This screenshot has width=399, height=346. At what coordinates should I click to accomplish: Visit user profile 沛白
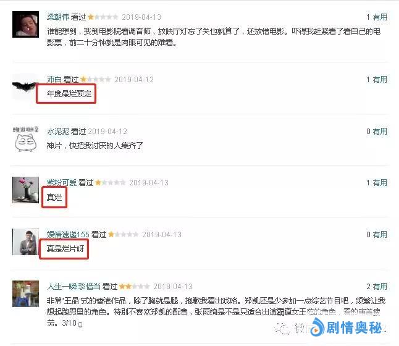coord(54,80)
